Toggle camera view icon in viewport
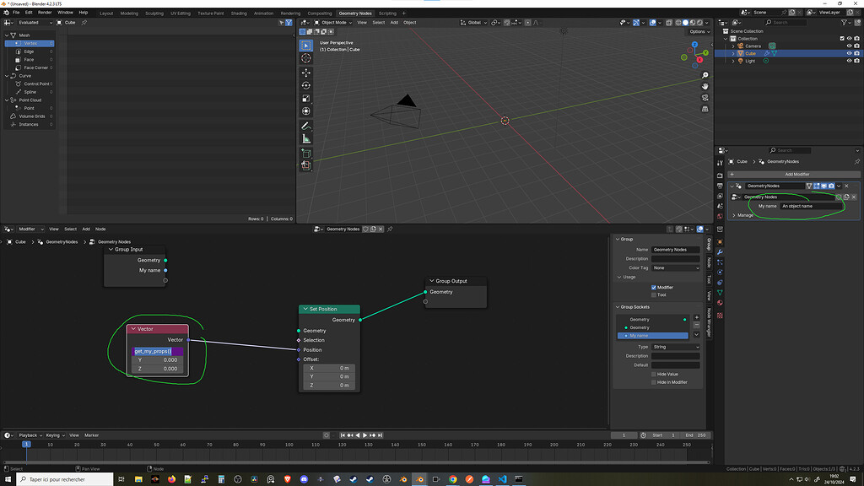The height and width of the screenshot is (486, 864). click(705, 98)
